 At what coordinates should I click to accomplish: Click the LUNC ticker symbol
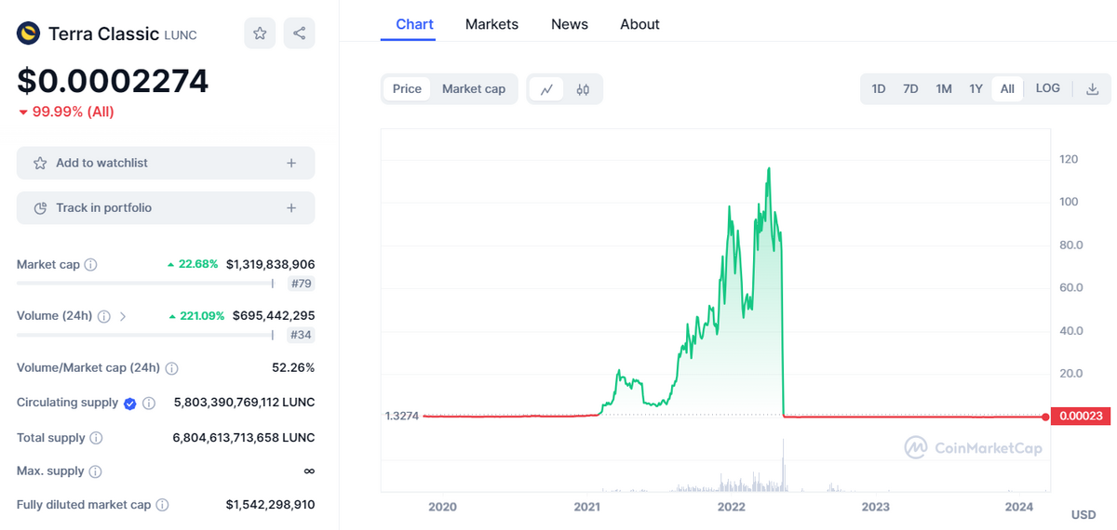[181, 35]
